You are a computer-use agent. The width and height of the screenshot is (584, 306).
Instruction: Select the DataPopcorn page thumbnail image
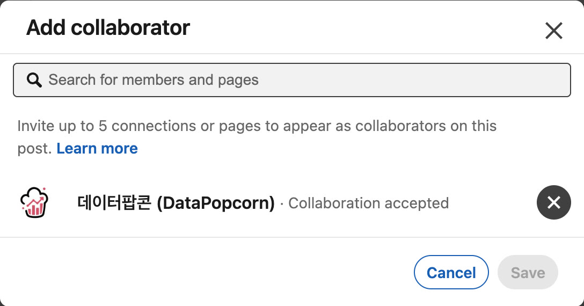point(34,202)
